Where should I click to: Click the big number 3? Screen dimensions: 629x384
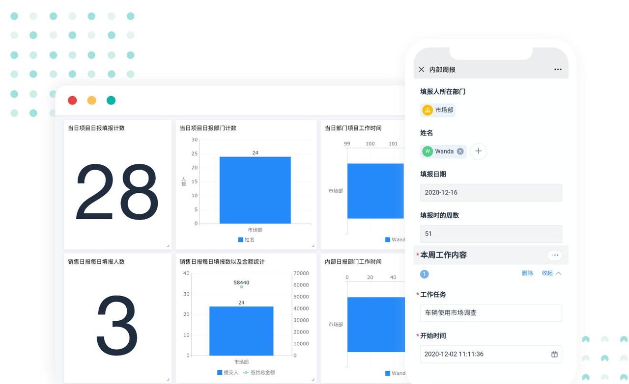(x=117, y=326)
